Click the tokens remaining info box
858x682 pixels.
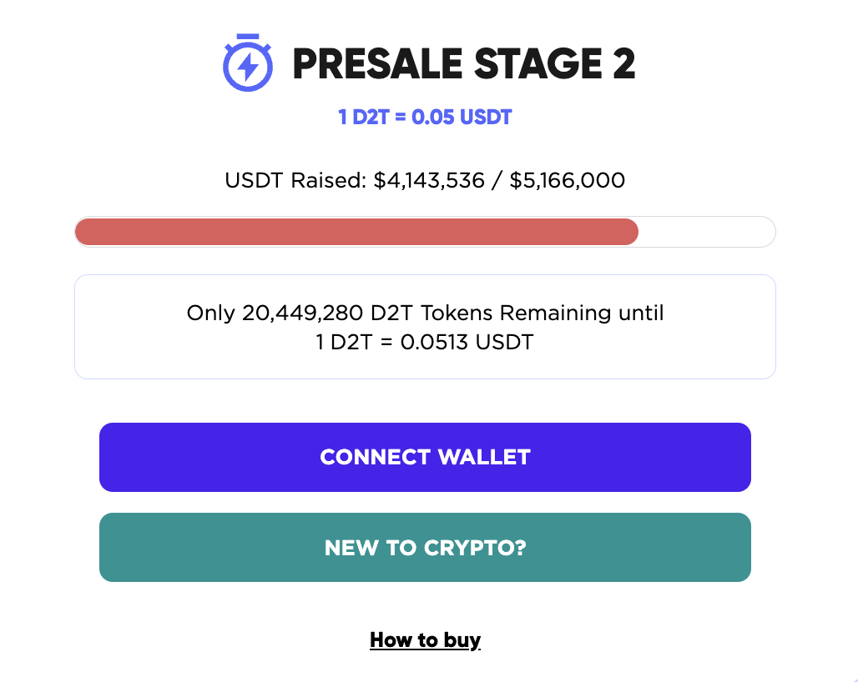pyautogui.click(x=425, y=327)
